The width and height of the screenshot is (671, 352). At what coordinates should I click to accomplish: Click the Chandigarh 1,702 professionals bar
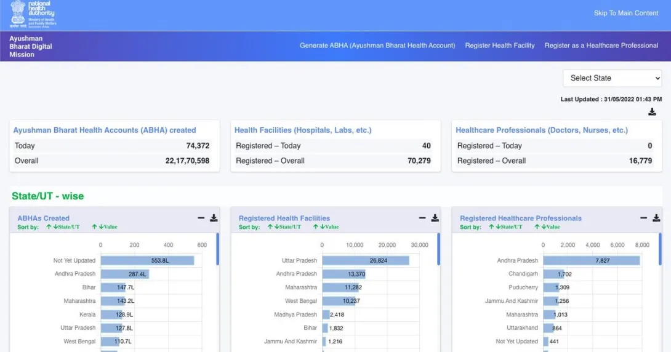[554, 274]
